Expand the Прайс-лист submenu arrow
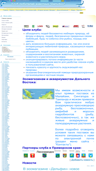Screen dimensions: 96x171 pyautogui.click(x=19, y=31)
